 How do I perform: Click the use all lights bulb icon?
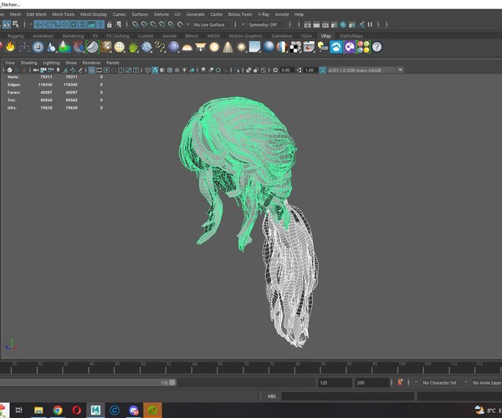coord(184,70)
